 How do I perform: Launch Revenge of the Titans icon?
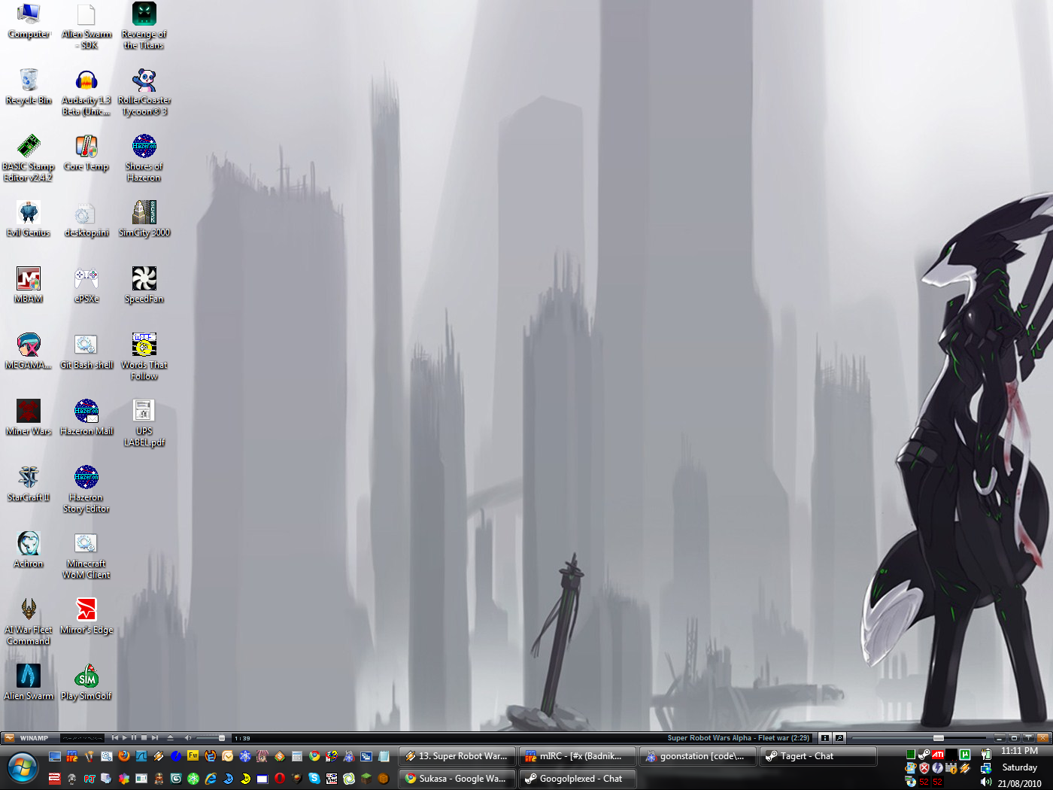[x=144, y=26]
